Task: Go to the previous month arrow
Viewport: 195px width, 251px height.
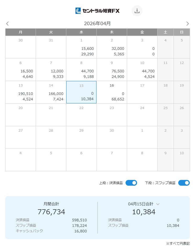Action: (7, 24)
